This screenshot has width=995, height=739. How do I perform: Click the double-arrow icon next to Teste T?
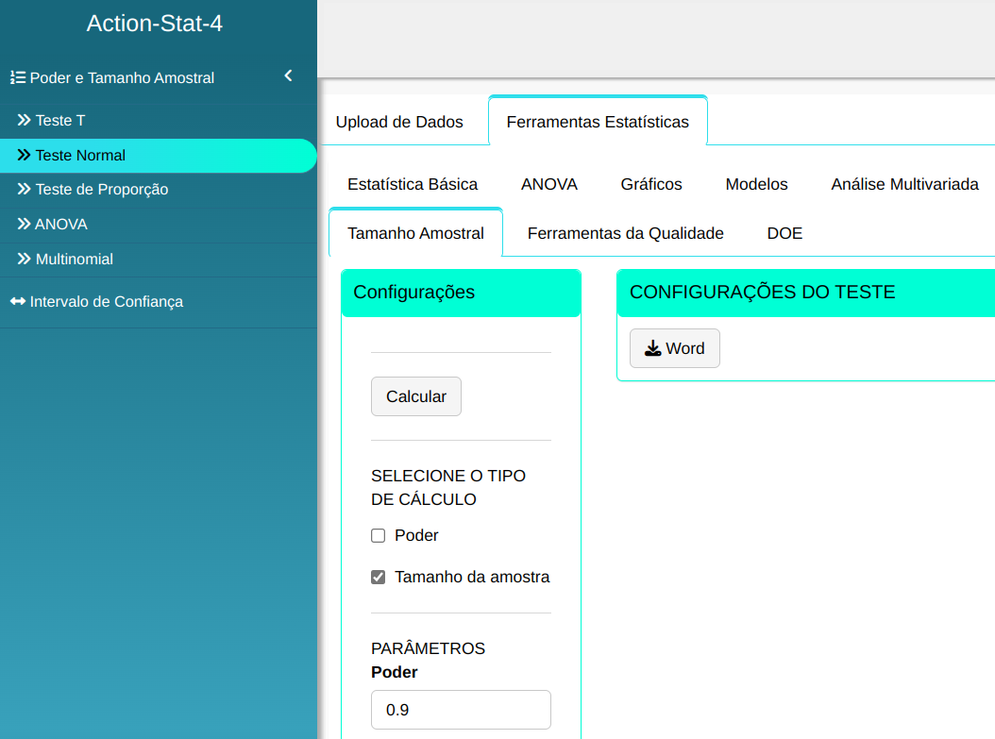[x=24, y=121]
